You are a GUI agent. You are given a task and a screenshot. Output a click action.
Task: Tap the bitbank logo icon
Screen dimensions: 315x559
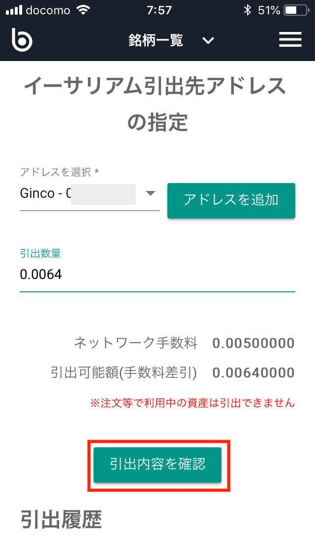click(22, 40)
